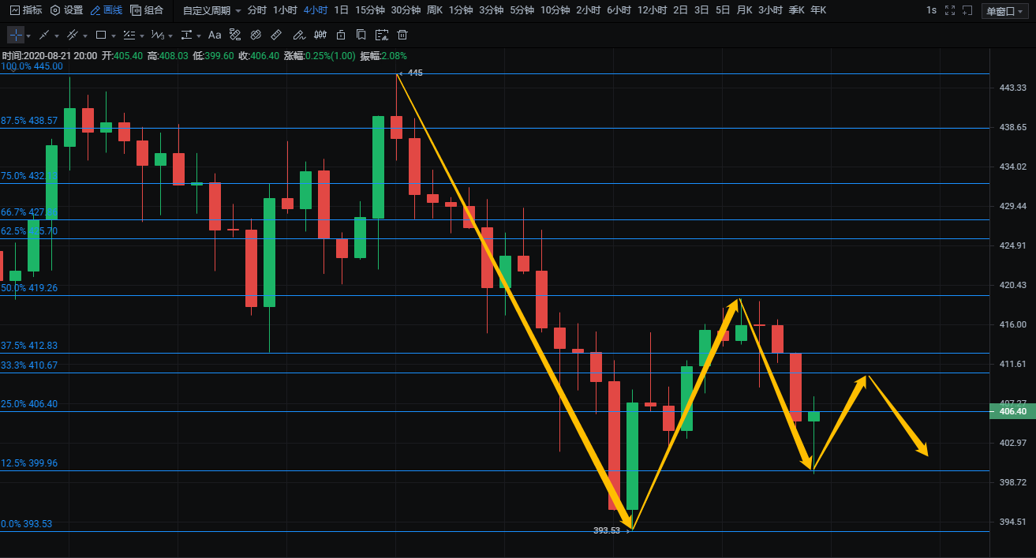Pick the ruler measurement tool
The height and width of the screenshot is (558, 1036).
click(x=276, y=35)
